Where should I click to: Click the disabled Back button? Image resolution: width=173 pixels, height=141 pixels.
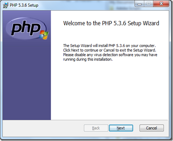[x=96, y=128]
